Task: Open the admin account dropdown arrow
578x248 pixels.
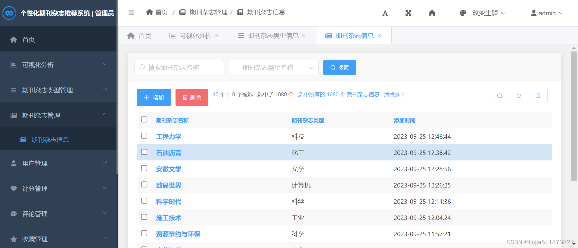Action: (561, 13)
